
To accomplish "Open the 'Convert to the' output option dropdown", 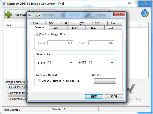I will (x=17, y=93).
